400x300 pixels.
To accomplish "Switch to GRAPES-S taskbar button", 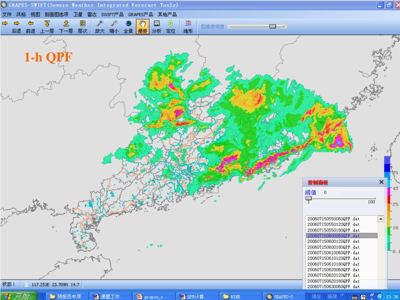I will pos(285,296).
